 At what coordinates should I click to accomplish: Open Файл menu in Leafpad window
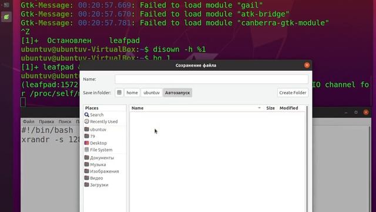click(x=29, y=122)
